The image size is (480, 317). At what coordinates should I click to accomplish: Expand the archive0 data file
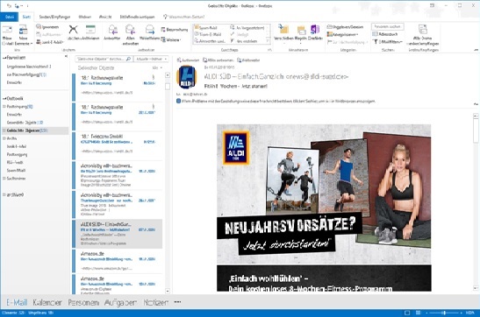[4, 194]
